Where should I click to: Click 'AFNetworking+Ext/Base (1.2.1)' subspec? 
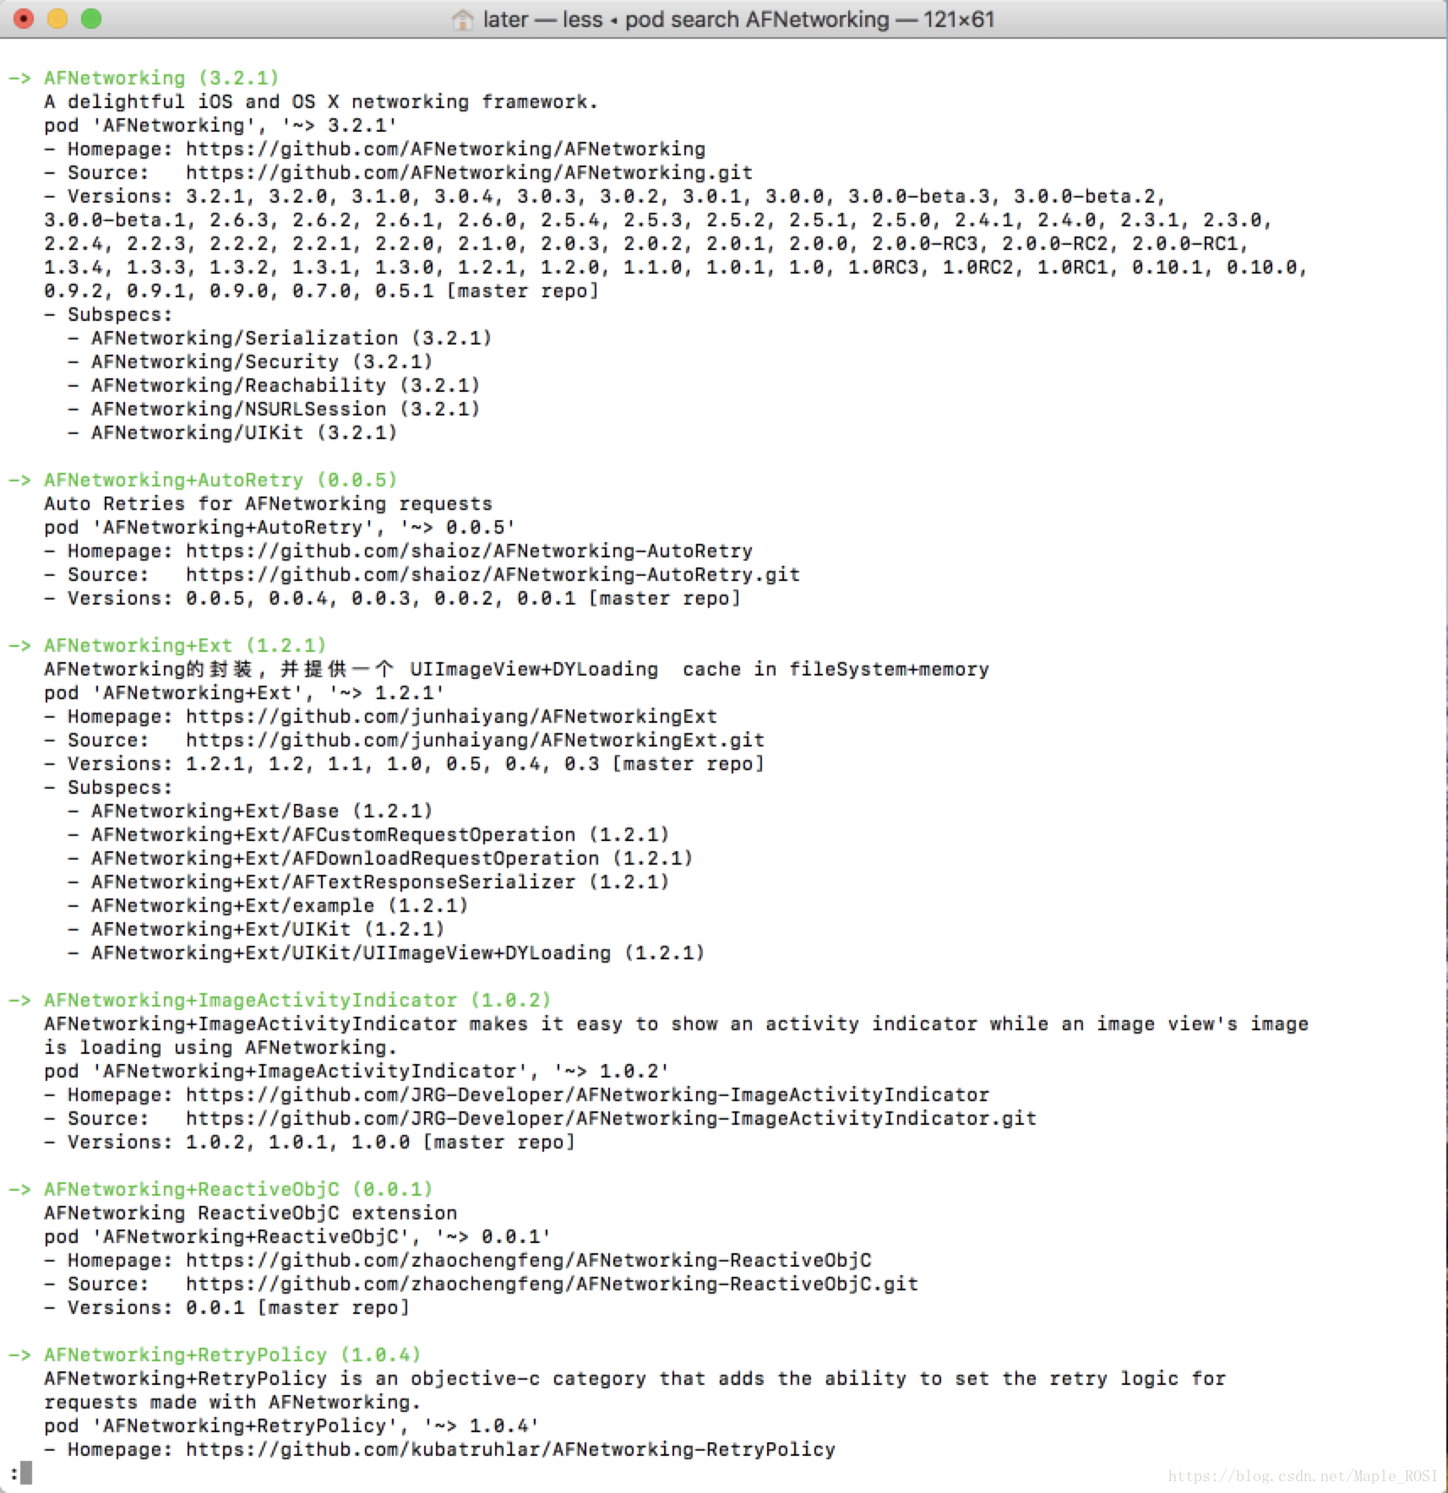pyautogui.click(x=262, y=811)
